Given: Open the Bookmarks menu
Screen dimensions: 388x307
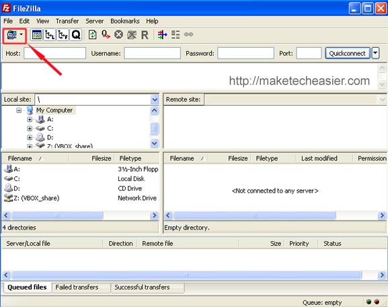Looking at the screenshot, I should point(124,21).
